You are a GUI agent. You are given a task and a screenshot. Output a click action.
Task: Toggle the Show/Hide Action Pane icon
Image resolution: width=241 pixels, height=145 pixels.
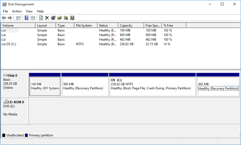point(33,18)
